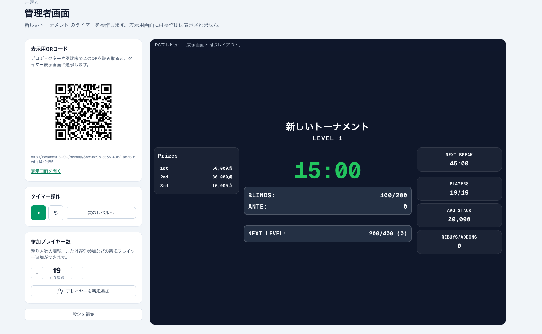Click the 管理者画面 page heading
This screenshot has width=542, height=334.
pyautogui.click(x=47, y=13)
